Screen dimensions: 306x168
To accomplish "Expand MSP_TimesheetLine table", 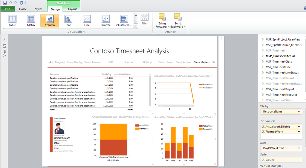I will 263,67.
